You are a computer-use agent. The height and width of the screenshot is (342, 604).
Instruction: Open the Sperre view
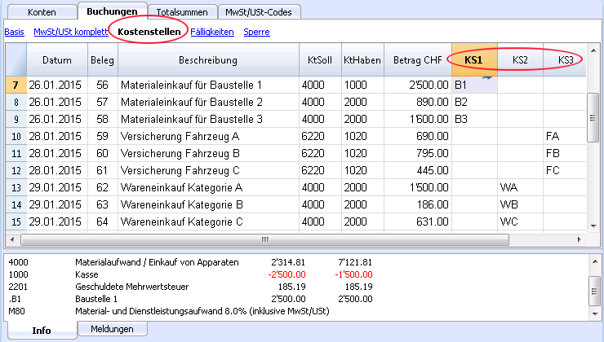[256, 32]
